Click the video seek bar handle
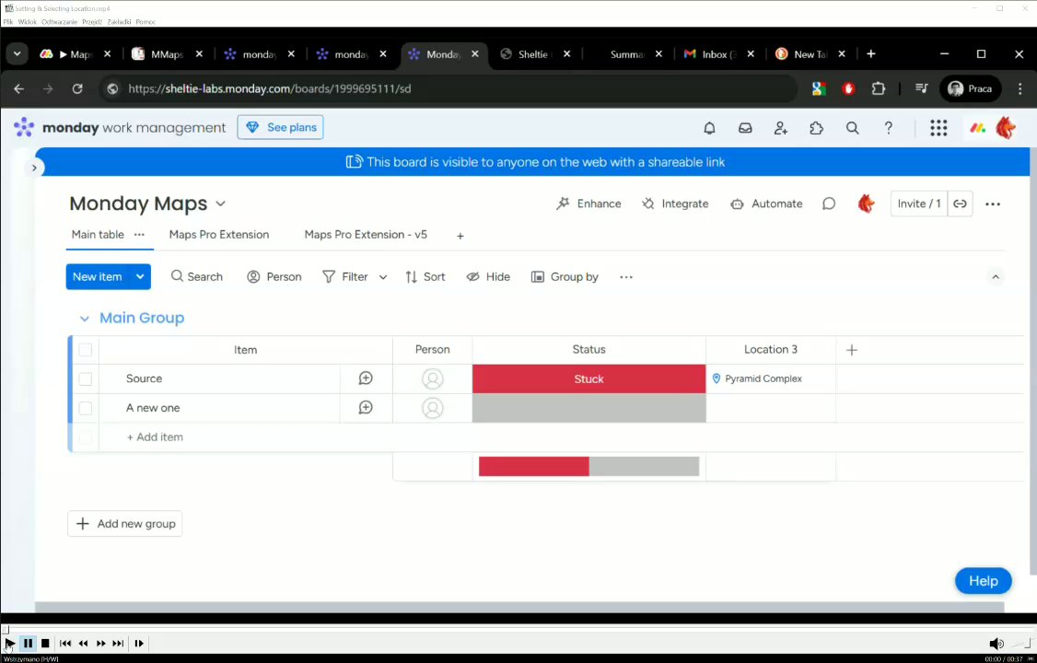This screenshot has width=1037, height=663. 6,629
